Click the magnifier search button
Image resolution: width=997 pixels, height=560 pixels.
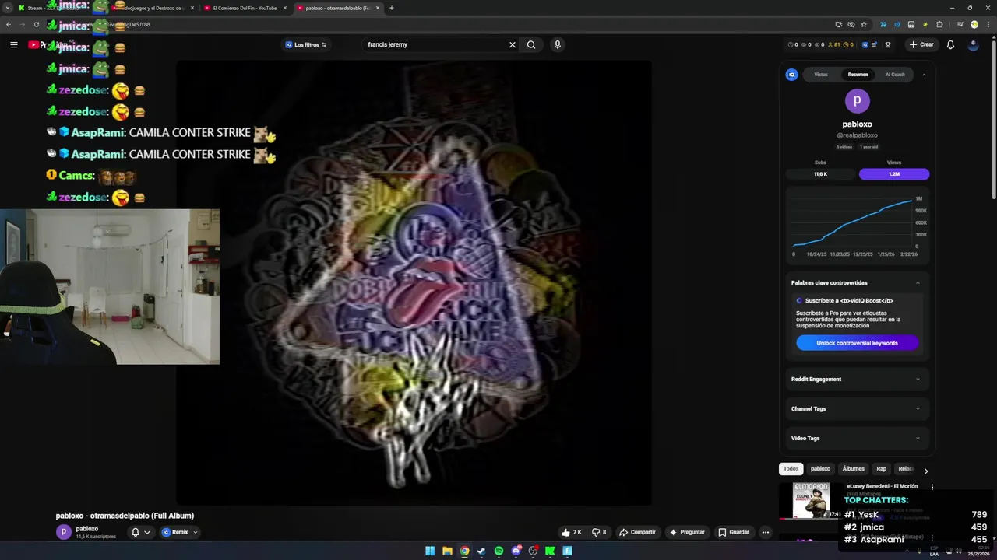(x=531, y=44)
